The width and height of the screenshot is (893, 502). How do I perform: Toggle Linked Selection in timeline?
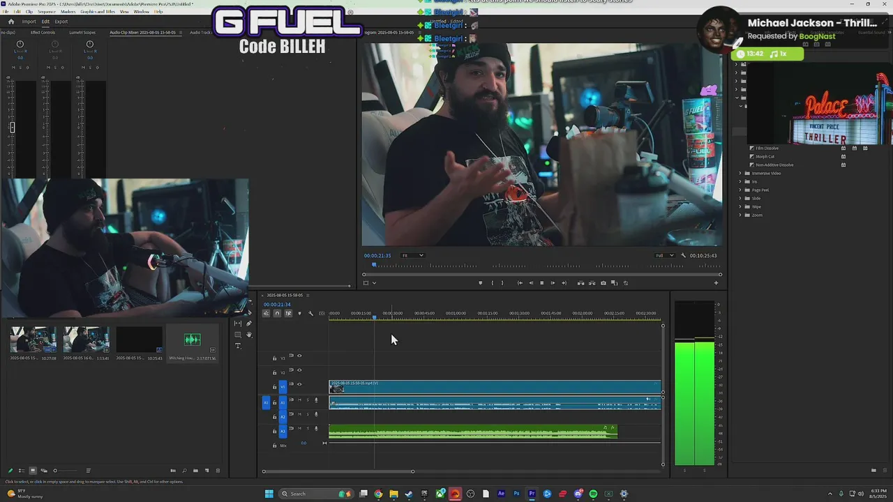[x=288, y=313]
